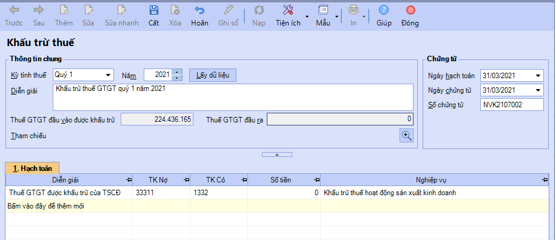
Task: Open the Tiện ích utilities tool
Action: click(x=288, y=16)
